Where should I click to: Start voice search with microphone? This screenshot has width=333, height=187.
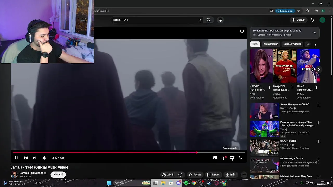click(x=220, y=20)
